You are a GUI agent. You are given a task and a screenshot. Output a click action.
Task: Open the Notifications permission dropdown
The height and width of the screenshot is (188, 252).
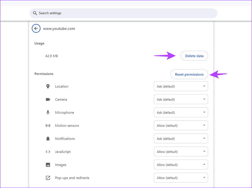click(x=181, y=138)
